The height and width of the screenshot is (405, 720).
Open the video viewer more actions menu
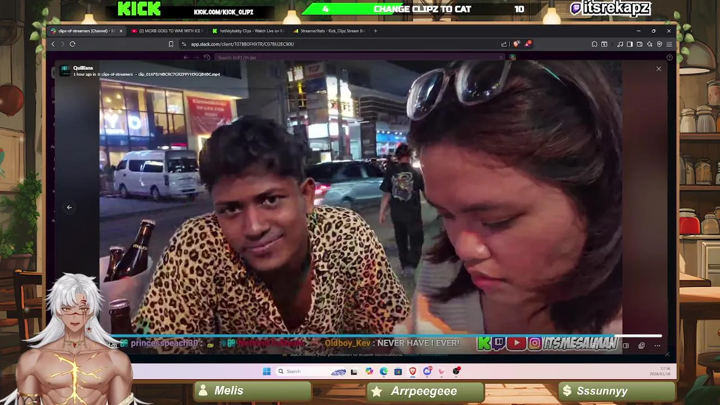pyautogui.click(x=657, y=346)
